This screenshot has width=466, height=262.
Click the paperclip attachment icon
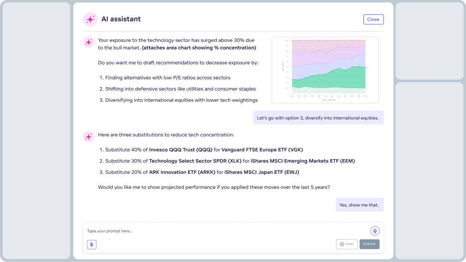point(91,244)
